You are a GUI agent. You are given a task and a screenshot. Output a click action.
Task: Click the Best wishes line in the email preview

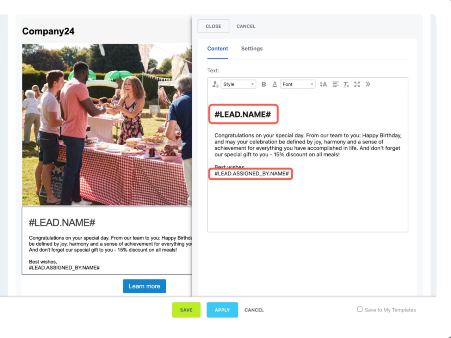pos(43,262)
